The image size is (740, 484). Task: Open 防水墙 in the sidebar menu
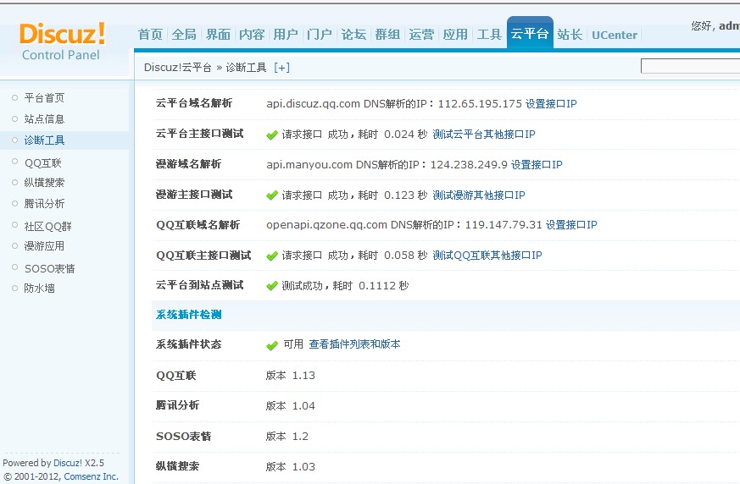click(x=39, y=289)
